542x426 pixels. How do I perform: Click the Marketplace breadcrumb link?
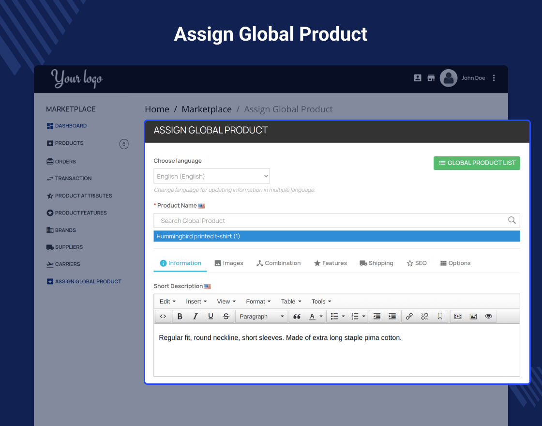[207, 109]
